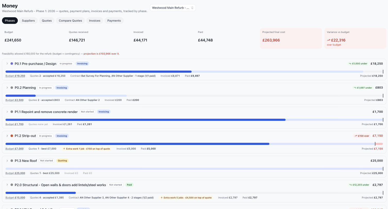The width and height of the screenshot is (388, 209).
Task: Click the Quotes received £146,721 value
Action: tap(77, 40)
